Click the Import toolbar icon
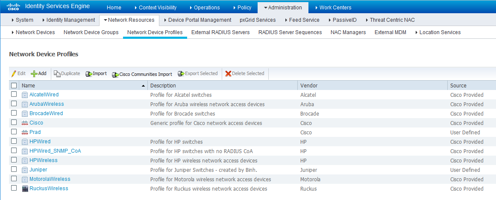Viewport: 496px width, 200px height. click(89, 74)
